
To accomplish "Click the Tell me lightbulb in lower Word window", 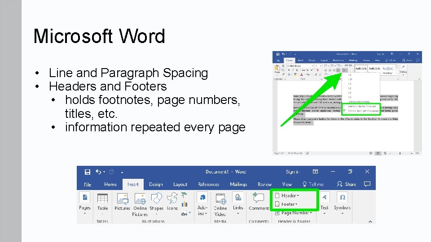I will [304, 184].
